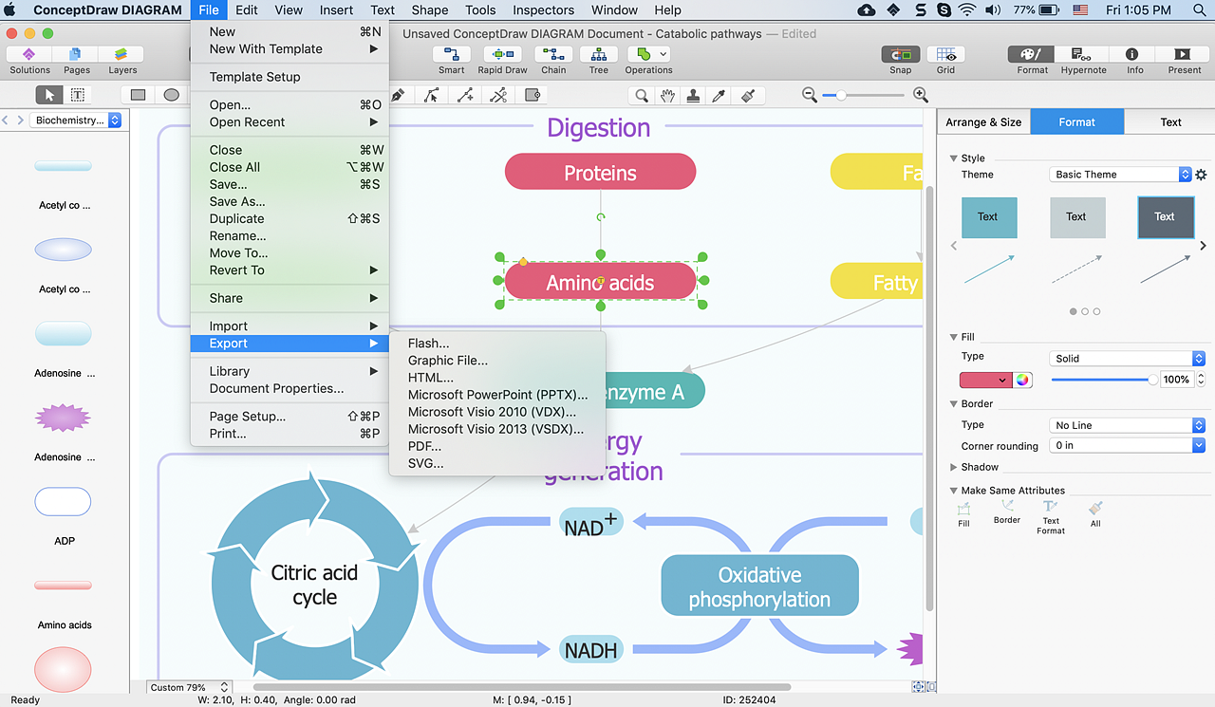Select the magnifier zoom tool
Image resolution: width=1215 pixels, height=707 pixels.
(643, 95)
